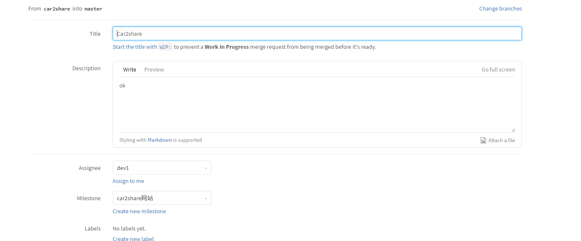Click the Title field label
The width and height of the screenshot is (581, 241).
95,34
